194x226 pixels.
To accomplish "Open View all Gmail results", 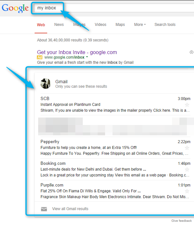I will click(70, 209).
